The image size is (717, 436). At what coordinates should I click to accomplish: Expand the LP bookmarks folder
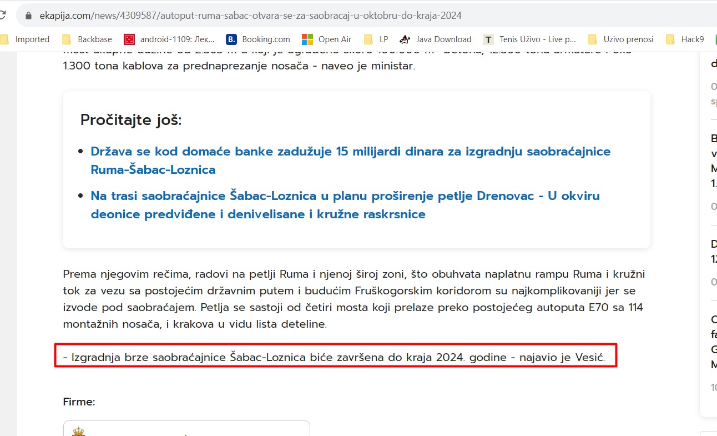point(376,39)
